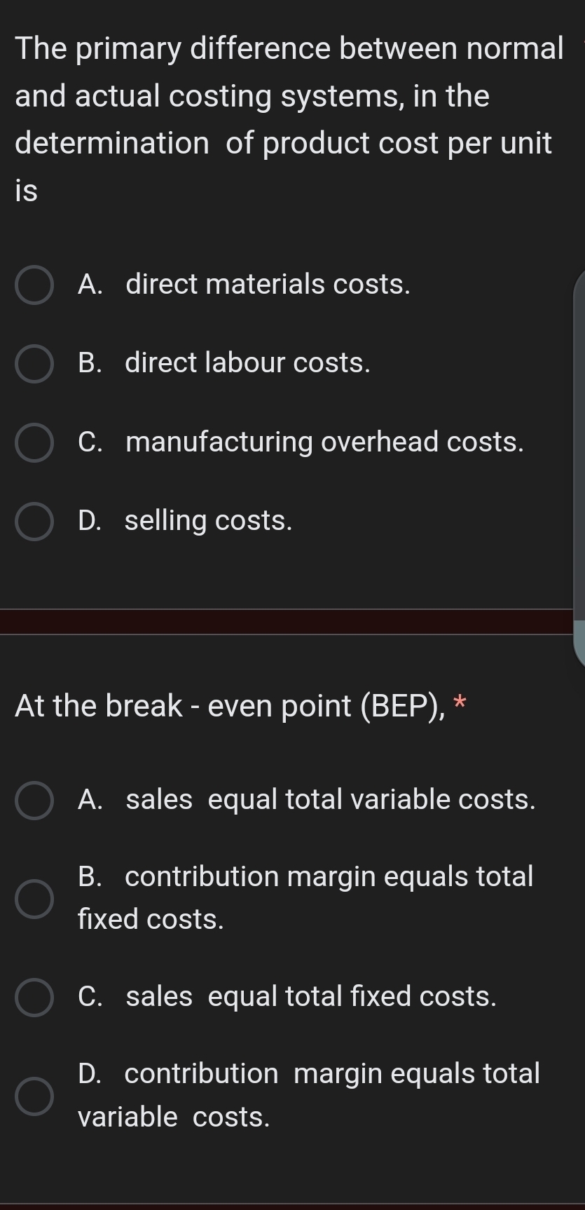This screenshot has width=585, height=1210.
Task: Click the 'B. direct labour costs.' answer text
Action: tap(224, 363)
